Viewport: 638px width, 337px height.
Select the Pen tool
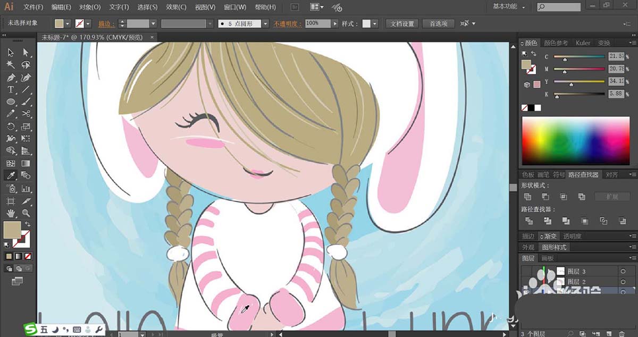(11, 77)
